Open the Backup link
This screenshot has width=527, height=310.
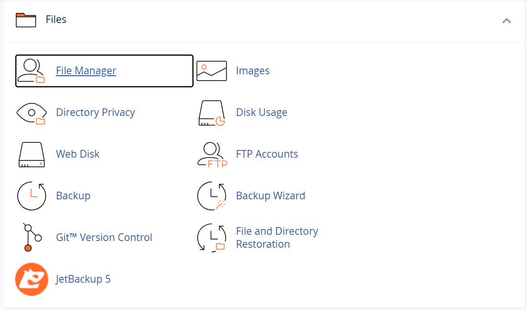(73, 195)
